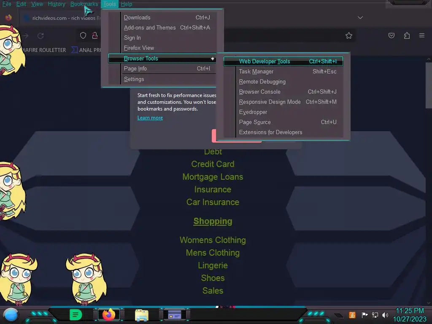Open Firefox View from menu
This screenshot has width=432, height=324.
click(x=162, y=48)
